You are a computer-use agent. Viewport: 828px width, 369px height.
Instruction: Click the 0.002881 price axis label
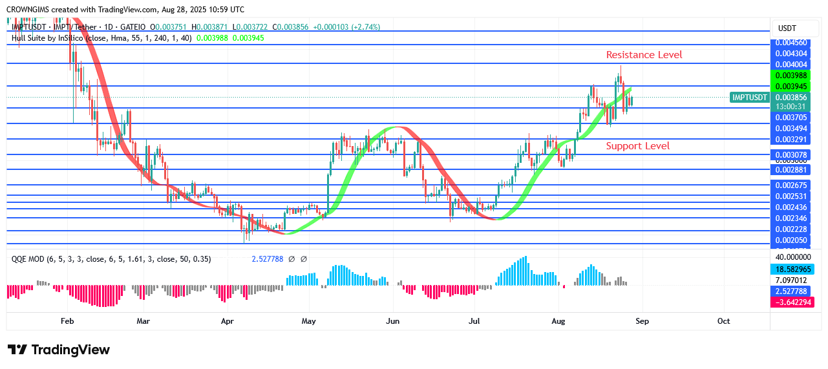coord(792,170)
